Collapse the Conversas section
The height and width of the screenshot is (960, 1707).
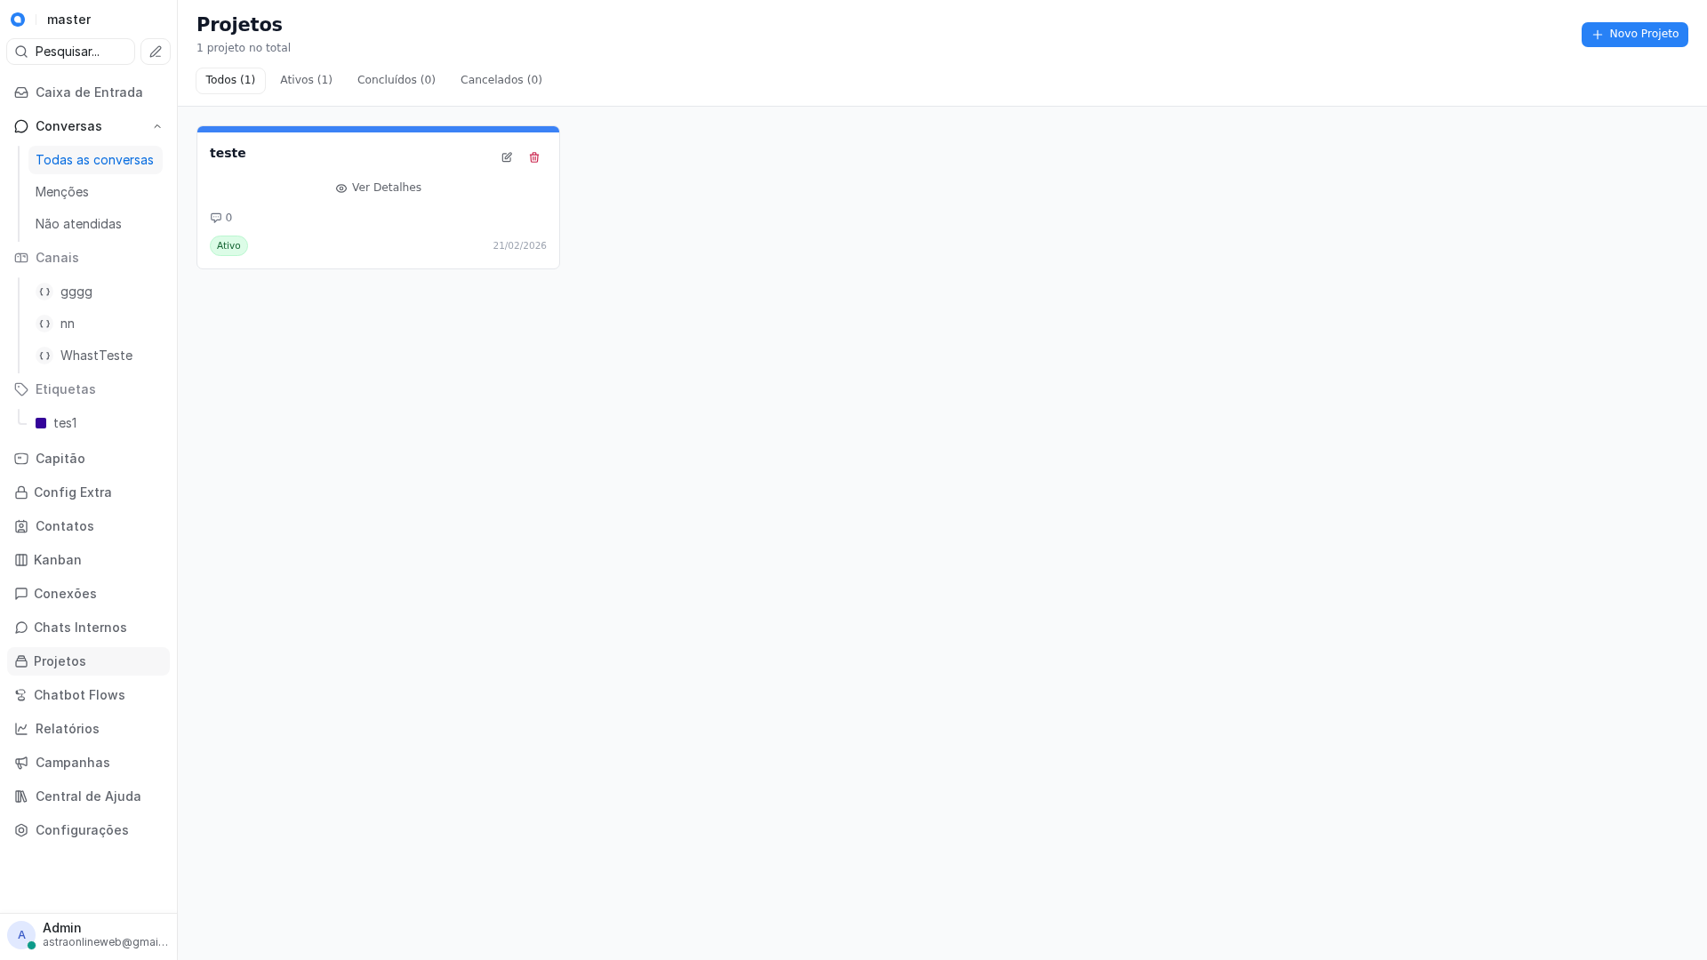[x=157, y=126]
